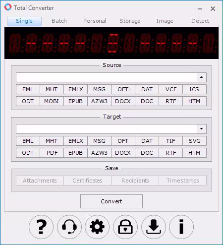This screenshot has height=245, width=223.
Task: Select ODT as source format
Action: click(x=28, y=101)
